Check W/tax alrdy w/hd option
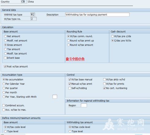Image resolution: width=150 pixels, height=135 pixels. coord(104,80)
